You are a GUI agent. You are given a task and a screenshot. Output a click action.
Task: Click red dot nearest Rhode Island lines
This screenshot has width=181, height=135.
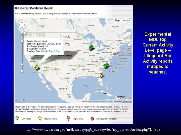(117, 53)
